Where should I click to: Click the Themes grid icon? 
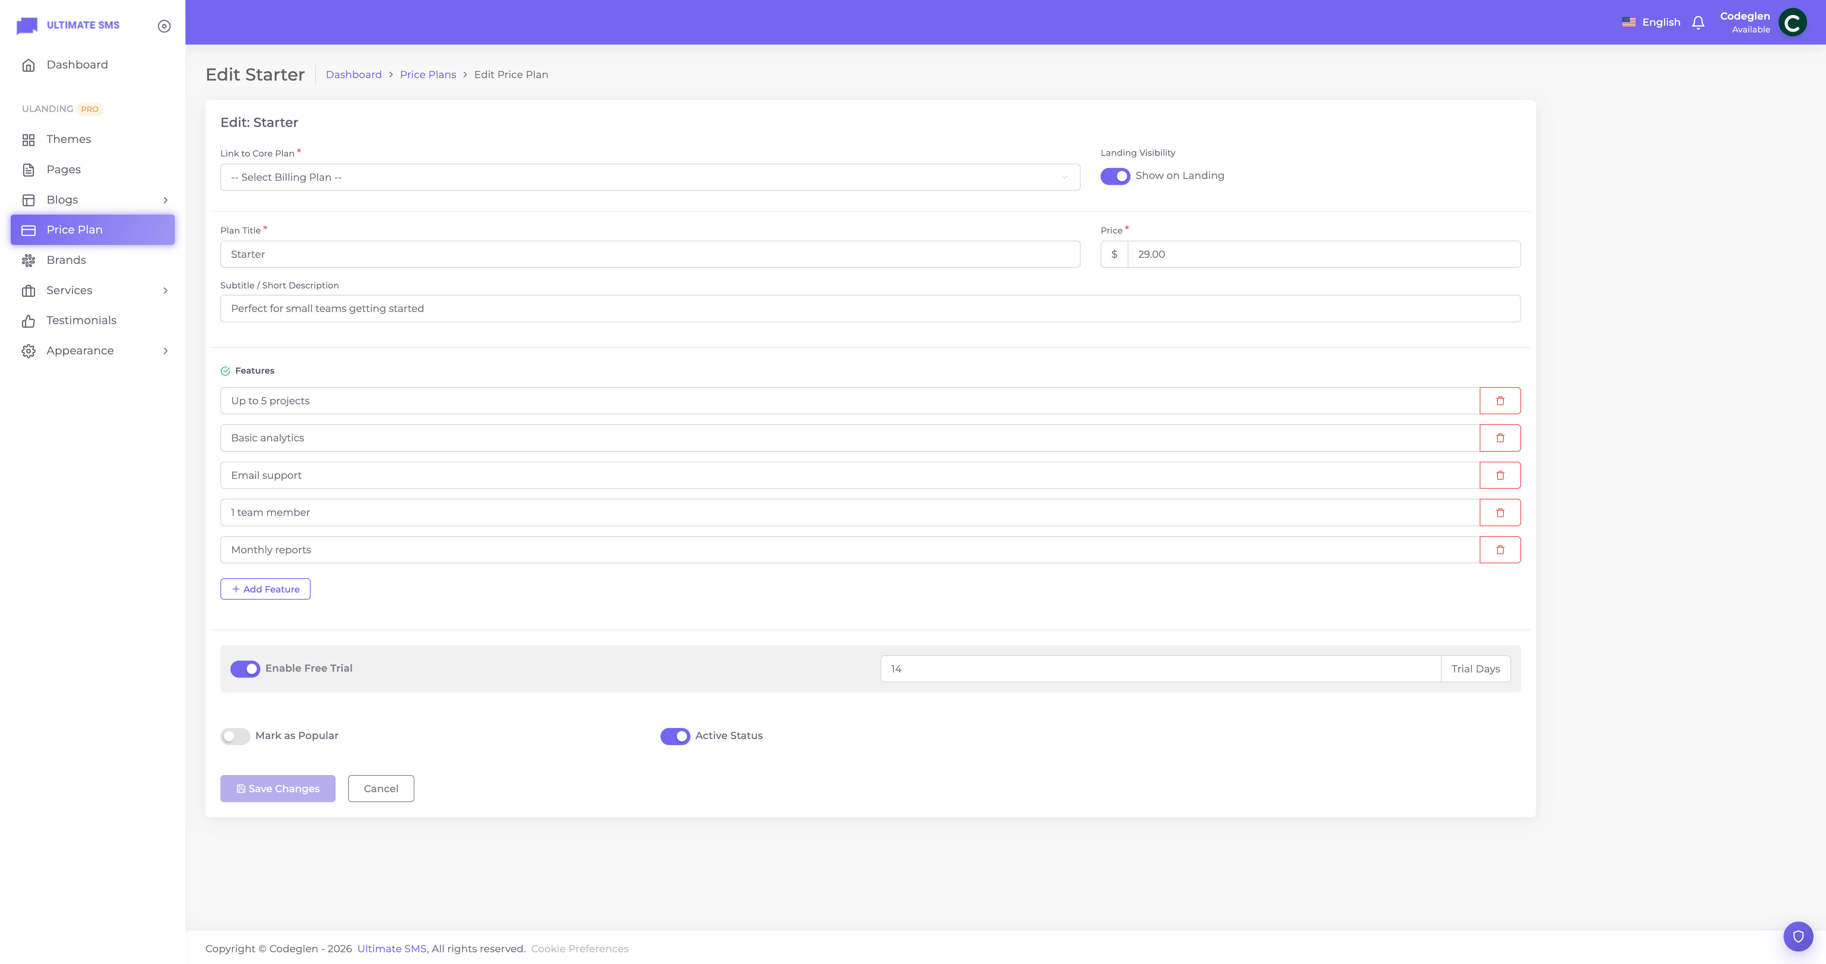coord(29,140)
